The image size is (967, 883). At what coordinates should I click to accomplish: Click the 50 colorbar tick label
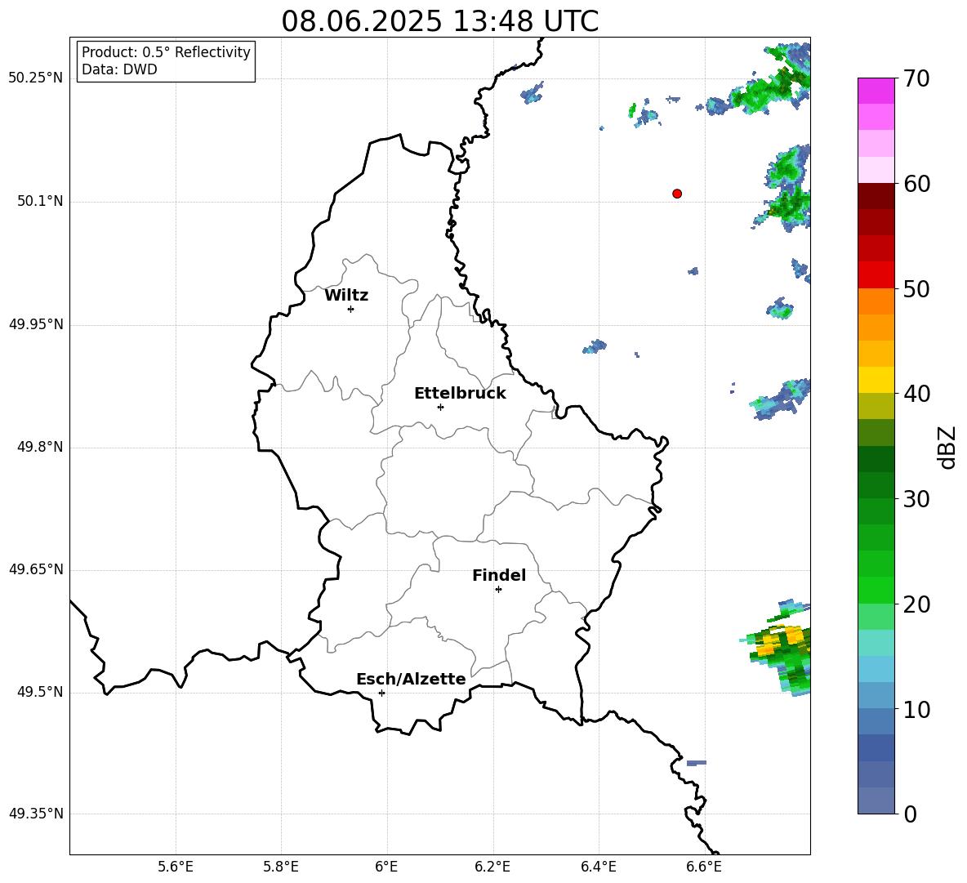click(x=916, y=289)
